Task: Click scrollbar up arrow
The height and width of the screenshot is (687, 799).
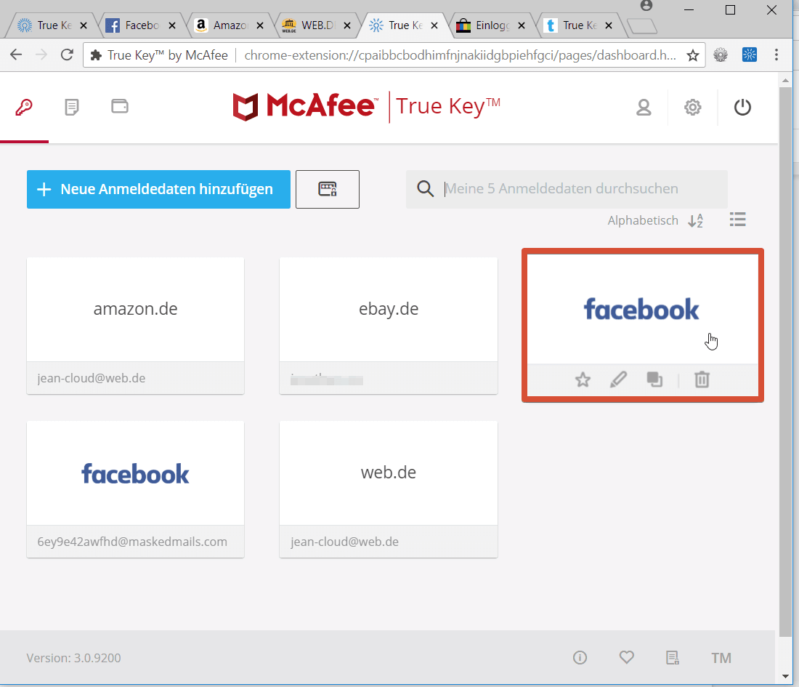Action: coord(785,81)
